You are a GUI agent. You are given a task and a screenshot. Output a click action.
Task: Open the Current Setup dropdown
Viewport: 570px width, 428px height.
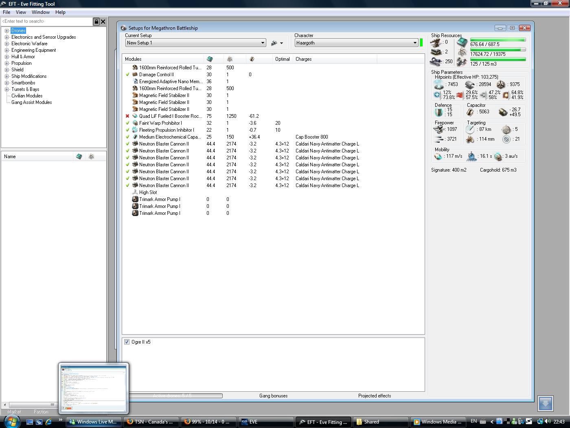coord(196,43)
